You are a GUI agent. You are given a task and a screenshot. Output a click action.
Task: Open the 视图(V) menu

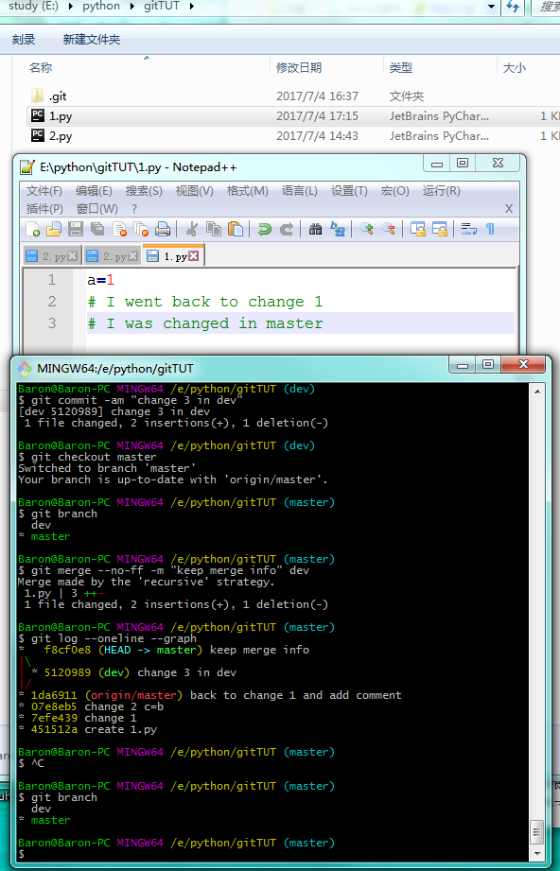tap(195, 191)
